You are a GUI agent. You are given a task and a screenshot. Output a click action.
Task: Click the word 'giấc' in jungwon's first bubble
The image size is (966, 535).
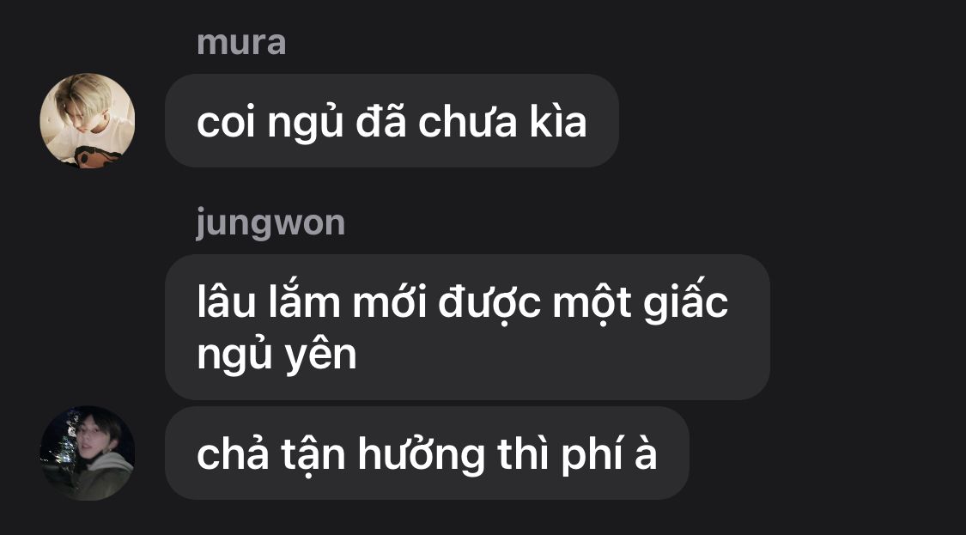click(686, 302)
